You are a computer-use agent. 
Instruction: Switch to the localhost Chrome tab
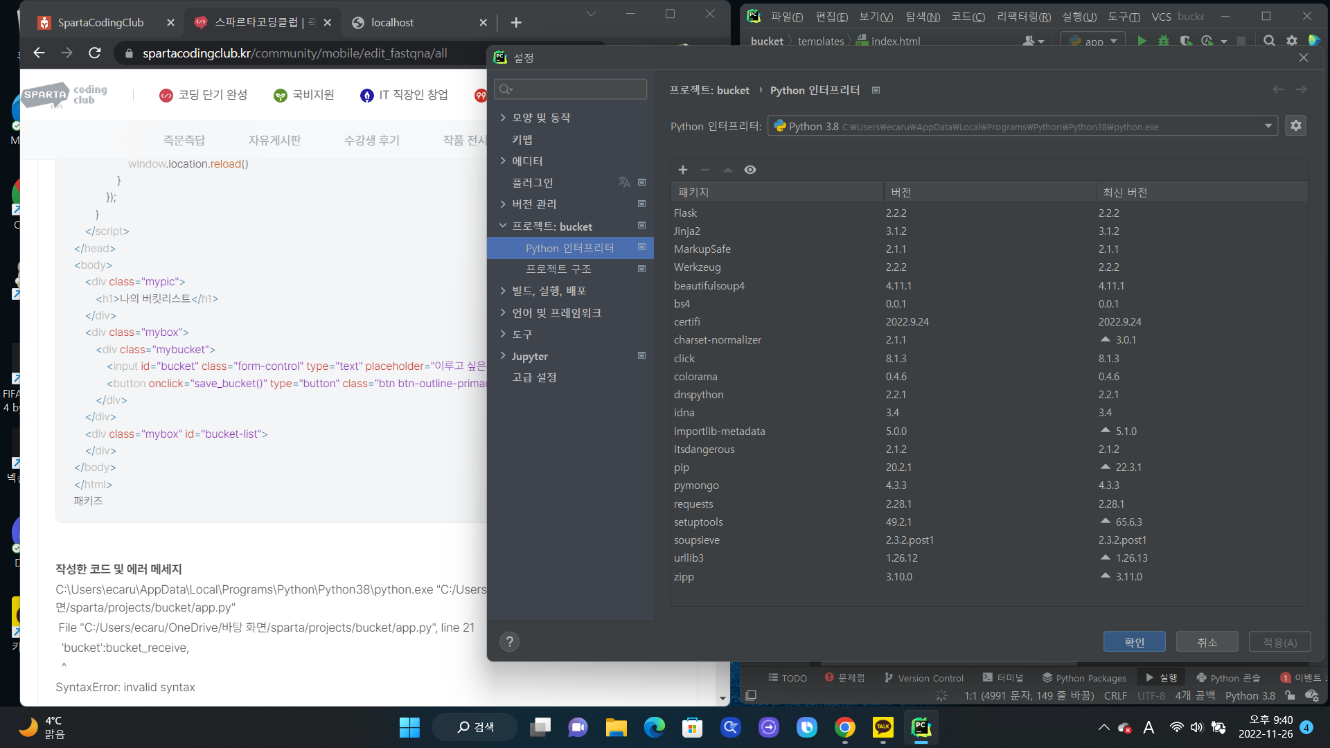click(420, 22)
